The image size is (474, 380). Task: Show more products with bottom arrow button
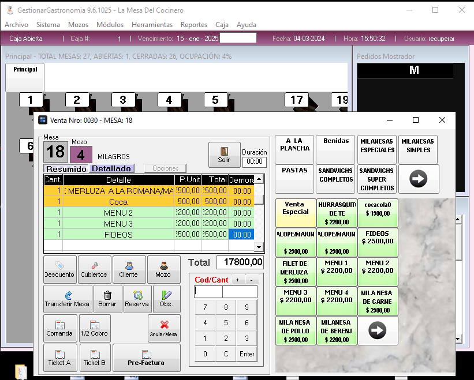coord(378,330)
